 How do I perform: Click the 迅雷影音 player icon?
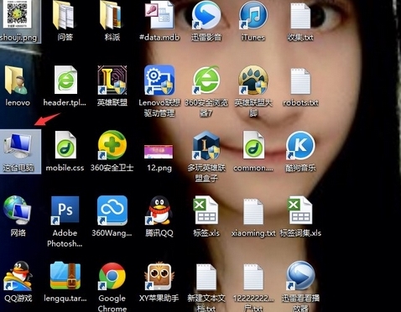206,15
